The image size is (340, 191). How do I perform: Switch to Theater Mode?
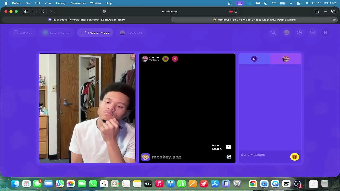tap(95, 33)
